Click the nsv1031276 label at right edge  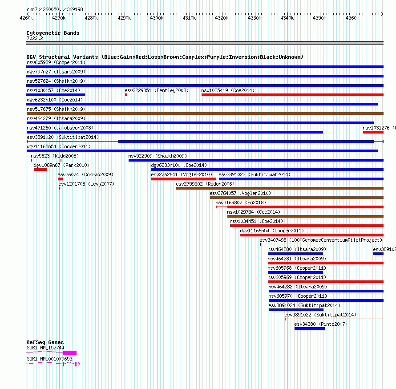pos(379,128)
